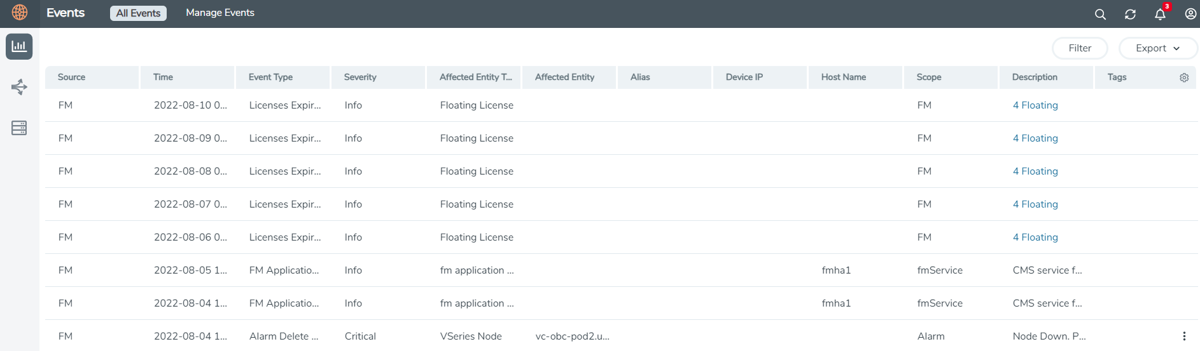
Task: Open 4 Floating link for 2022-08-06 event
Action: [1035, 237]
